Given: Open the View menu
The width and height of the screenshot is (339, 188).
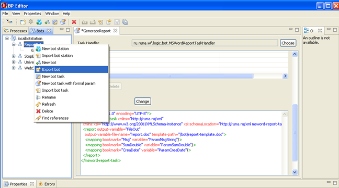Looking at the screenshot, I should (x=16, y=14).
